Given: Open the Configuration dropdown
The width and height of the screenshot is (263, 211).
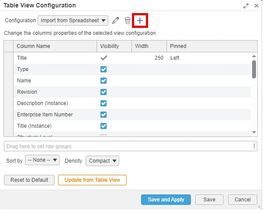Looking at the screenshot, I should click(x=73, y=20).
